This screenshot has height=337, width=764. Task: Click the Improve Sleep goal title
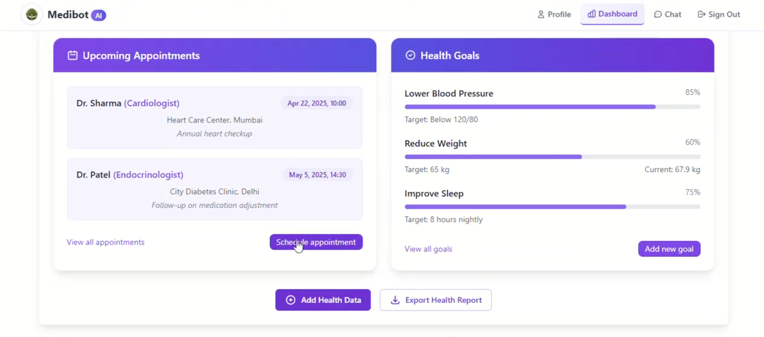434,193
